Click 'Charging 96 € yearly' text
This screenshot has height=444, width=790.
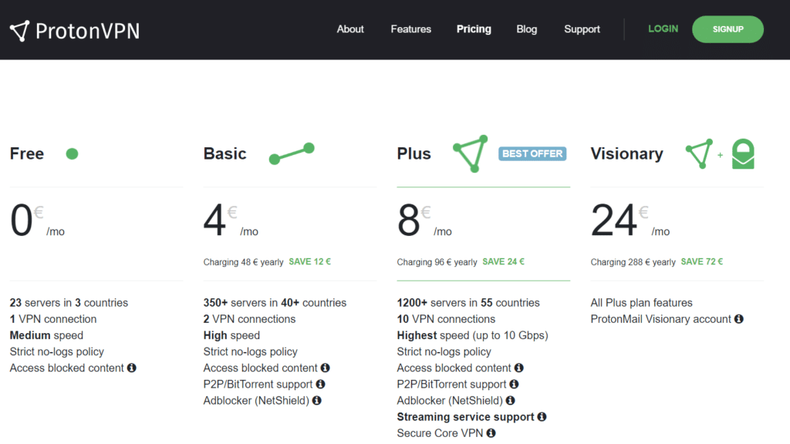[437, 262]
